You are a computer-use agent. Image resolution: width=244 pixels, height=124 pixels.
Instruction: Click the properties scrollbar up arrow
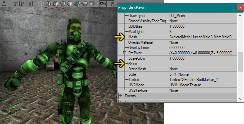click(240, 16)
